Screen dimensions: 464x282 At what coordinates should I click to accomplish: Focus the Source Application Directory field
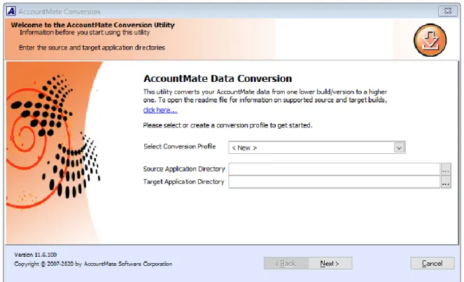(x=334, y=169)
